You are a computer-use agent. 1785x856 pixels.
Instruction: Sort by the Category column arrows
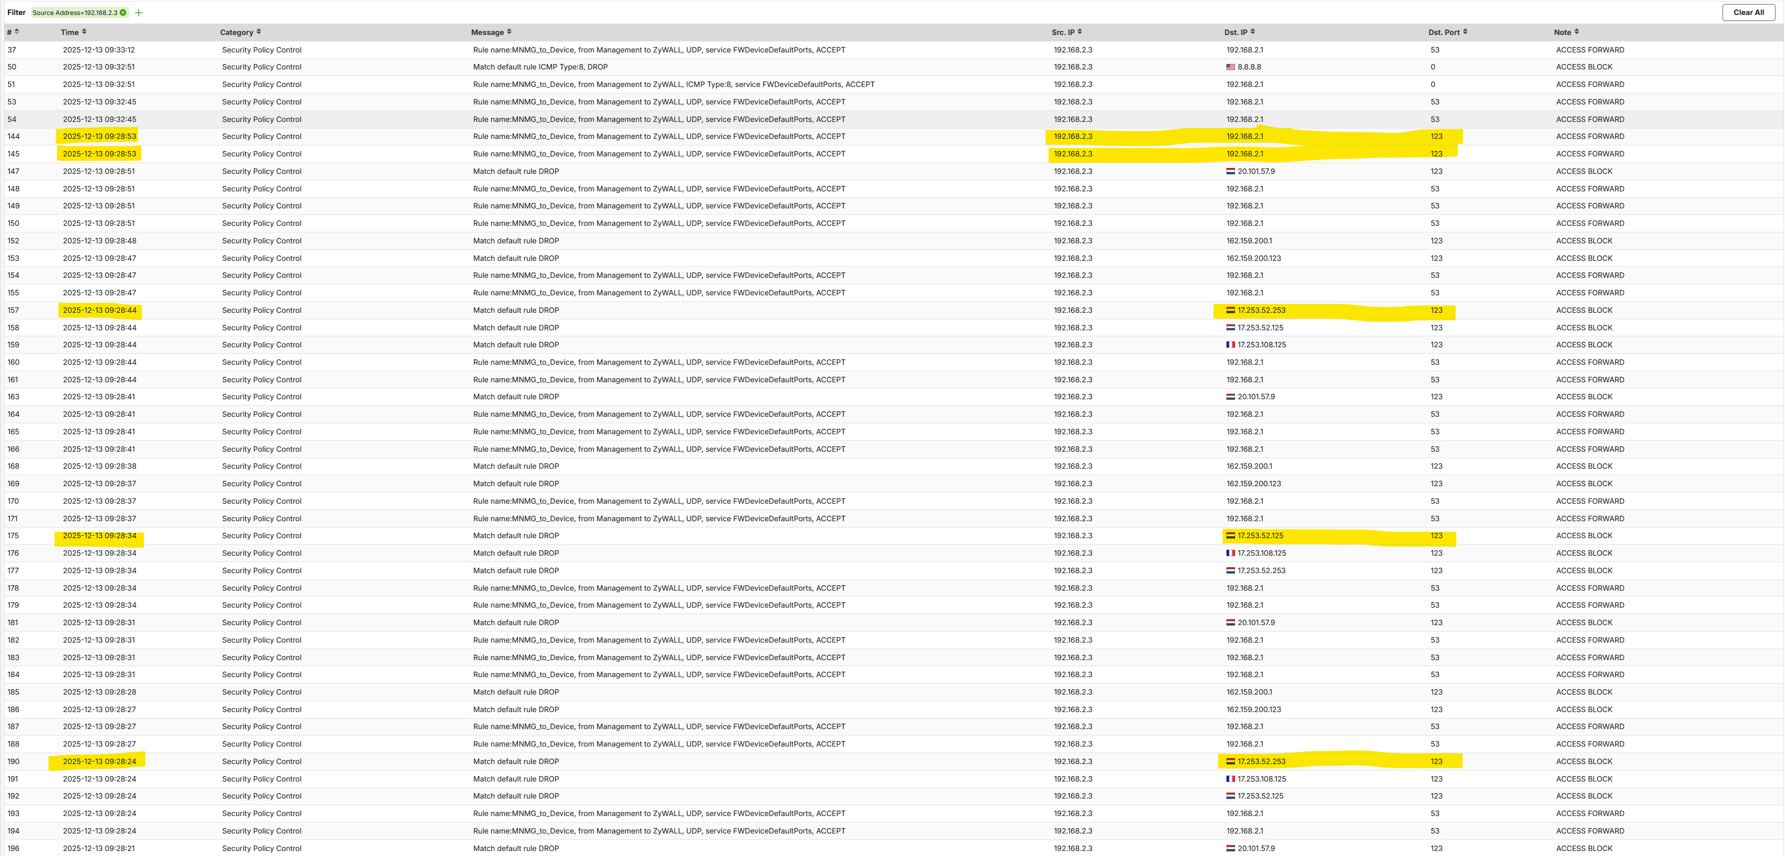tap(258, 32)
